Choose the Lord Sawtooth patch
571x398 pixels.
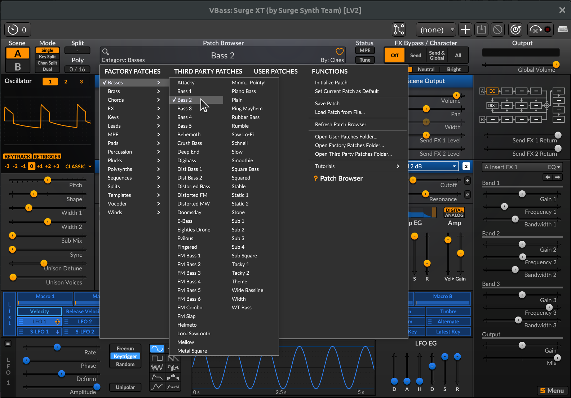pos(196,333)
